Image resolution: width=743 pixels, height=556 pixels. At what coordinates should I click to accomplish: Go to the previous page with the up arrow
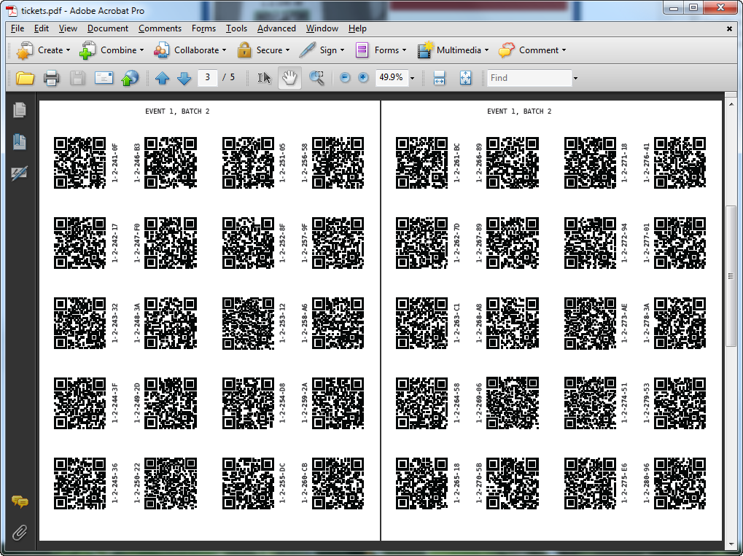click(162, 78)
